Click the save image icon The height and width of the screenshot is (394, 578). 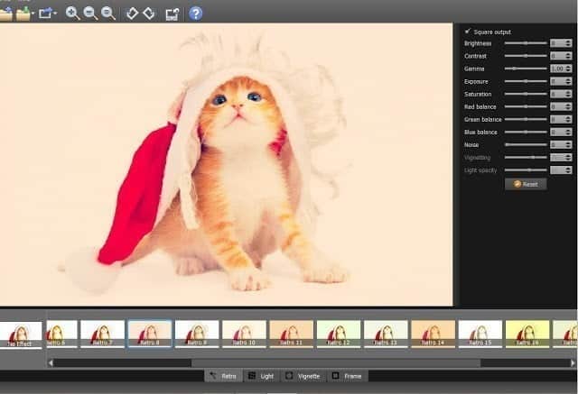(x=23, y=14)
